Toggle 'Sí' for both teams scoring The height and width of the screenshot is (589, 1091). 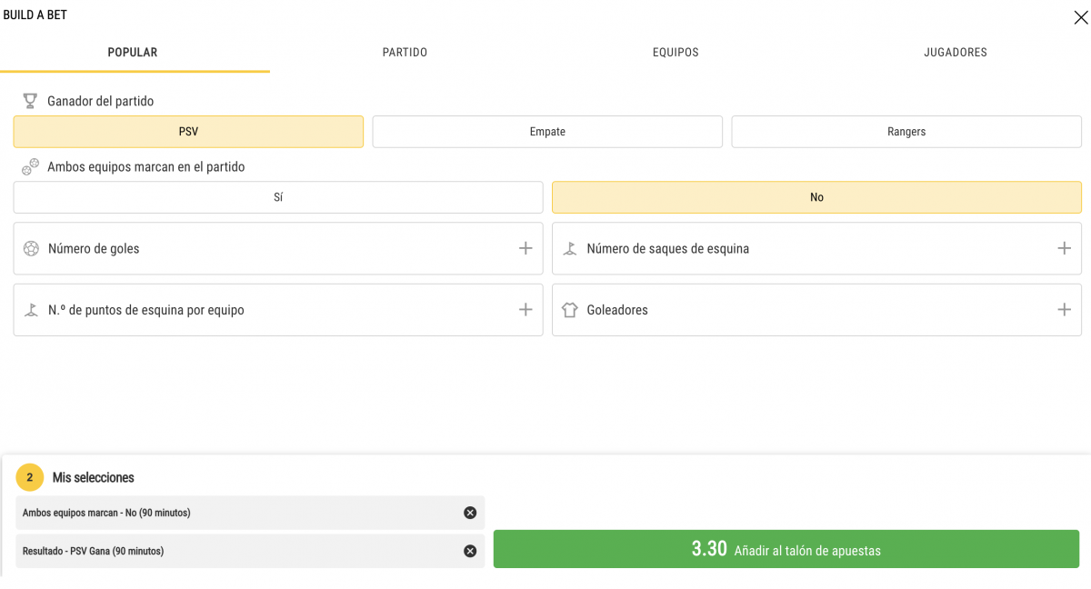pyautogui.click(x=278, y=197)
